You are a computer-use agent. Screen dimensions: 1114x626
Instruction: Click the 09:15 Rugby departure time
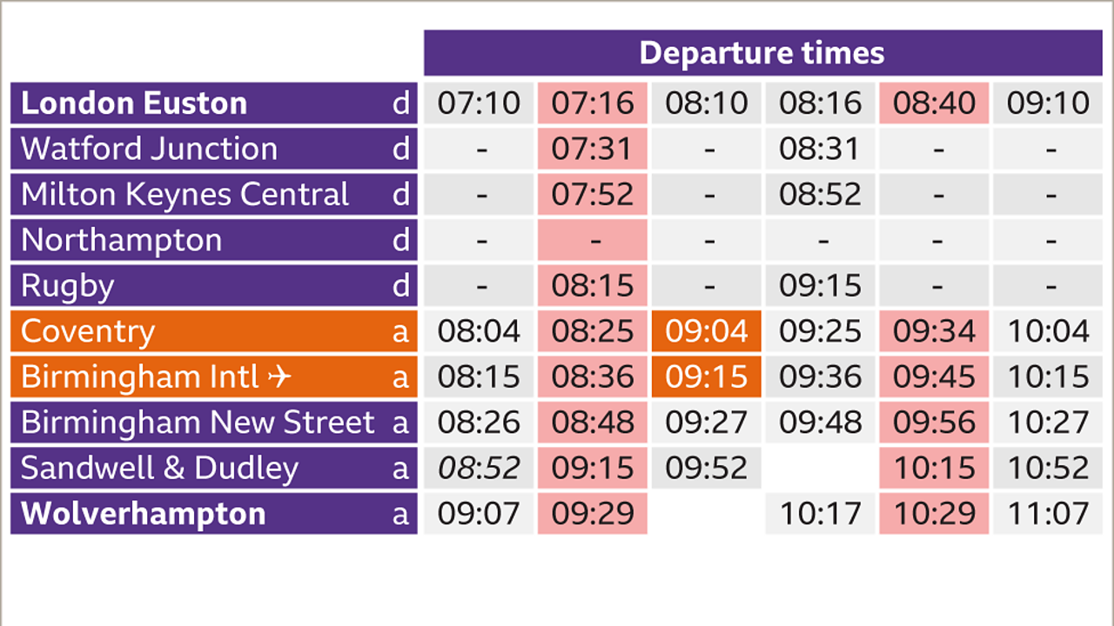[x=820, y=286]
